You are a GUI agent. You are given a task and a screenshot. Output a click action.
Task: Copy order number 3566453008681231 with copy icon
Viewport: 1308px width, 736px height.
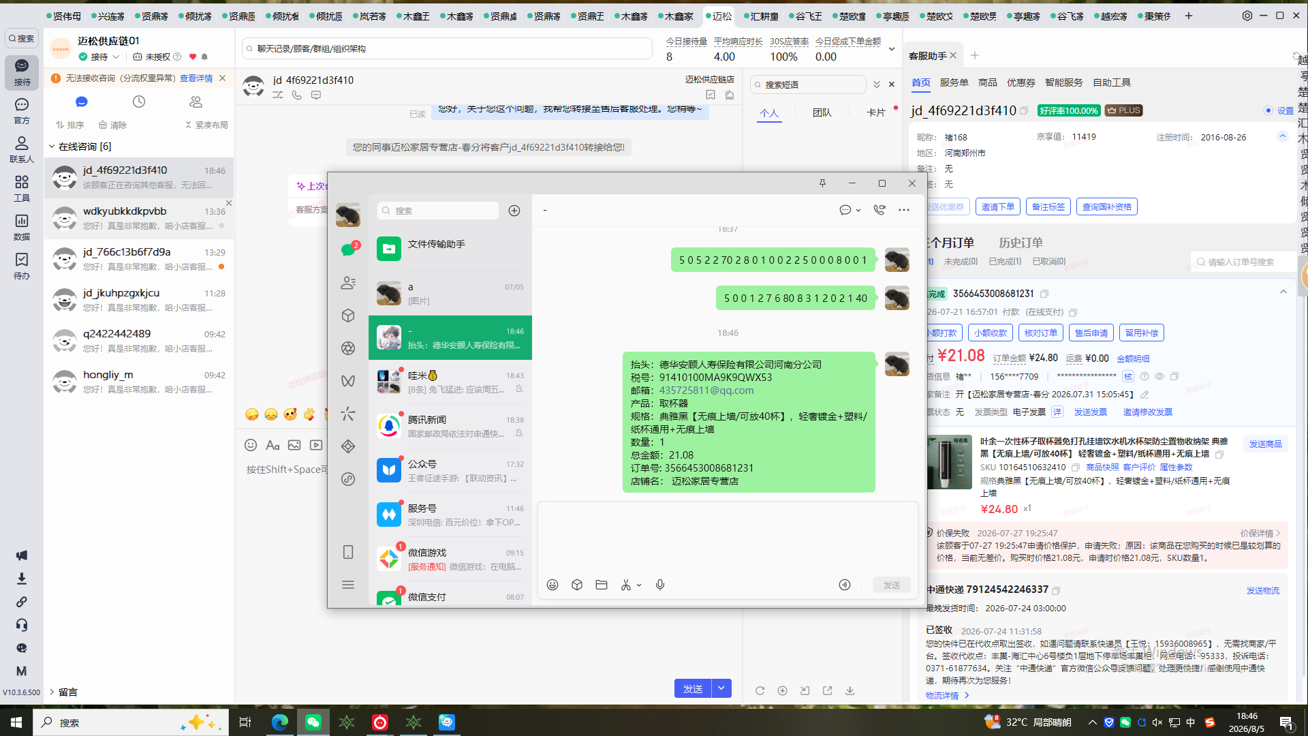pyautogui.click(x=1044, y=294)
